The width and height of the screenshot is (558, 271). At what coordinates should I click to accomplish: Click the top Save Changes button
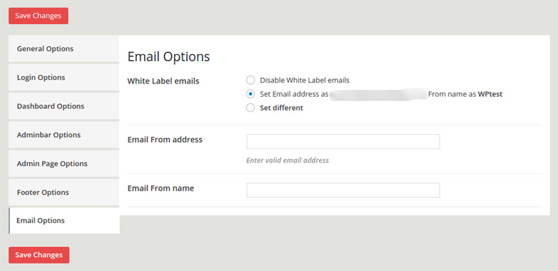click(x=38, y=16)
